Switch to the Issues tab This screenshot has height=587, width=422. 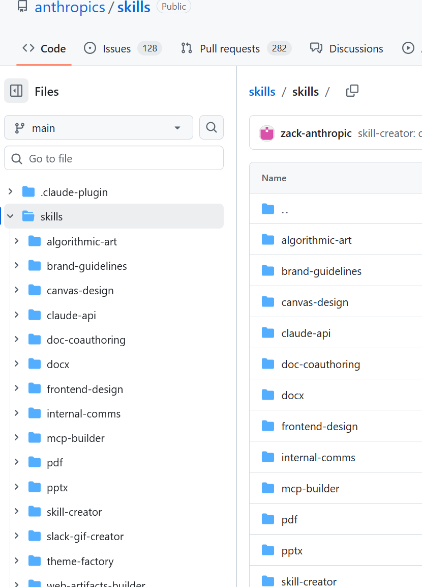coord(116,49)
